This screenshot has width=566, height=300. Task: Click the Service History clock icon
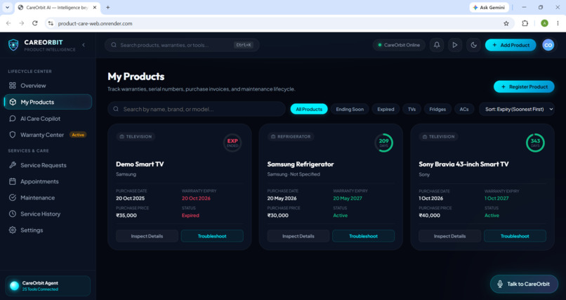tap(13, 214)
